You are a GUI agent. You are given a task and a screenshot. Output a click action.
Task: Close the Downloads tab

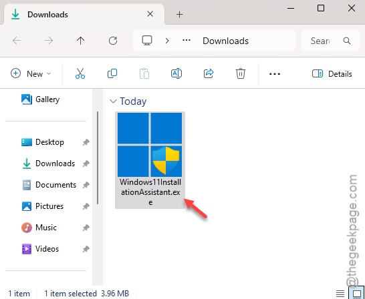click(150, 14)
